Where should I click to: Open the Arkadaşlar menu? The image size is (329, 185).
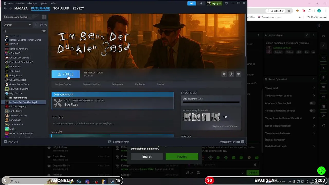pos(32,3)
